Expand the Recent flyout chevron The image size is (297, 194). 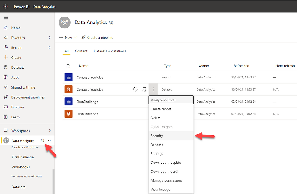click(50, 47)
